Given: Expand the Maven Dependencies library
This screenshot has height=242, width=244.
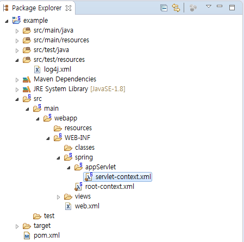Looking at the screenshot, I should [17, 80].
